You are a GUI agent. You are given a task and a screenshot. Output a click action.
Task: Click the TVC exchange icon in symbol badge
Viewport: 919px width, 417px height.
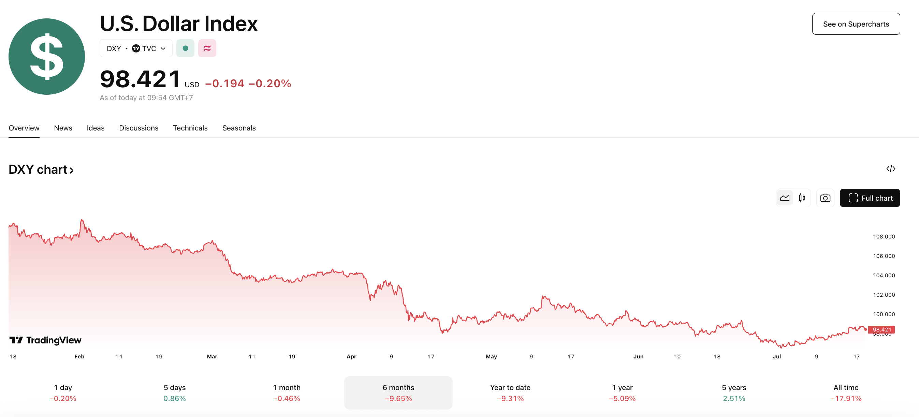[x=137, y=48]
